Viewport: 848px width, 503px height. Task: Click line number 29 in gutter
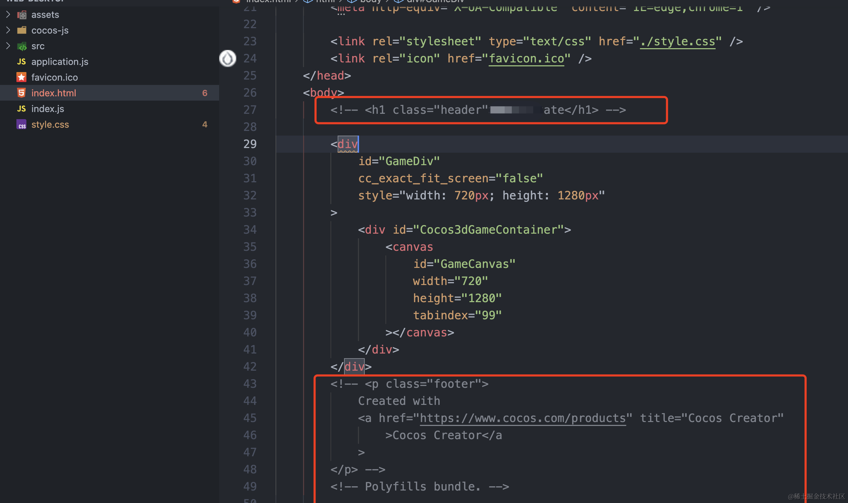click(x=250, y=144)
